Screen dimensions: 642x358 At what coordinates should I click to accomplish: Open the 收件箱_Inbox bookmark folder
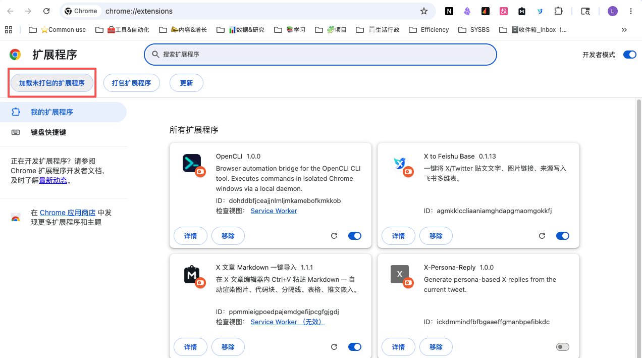tap(532, 30)
